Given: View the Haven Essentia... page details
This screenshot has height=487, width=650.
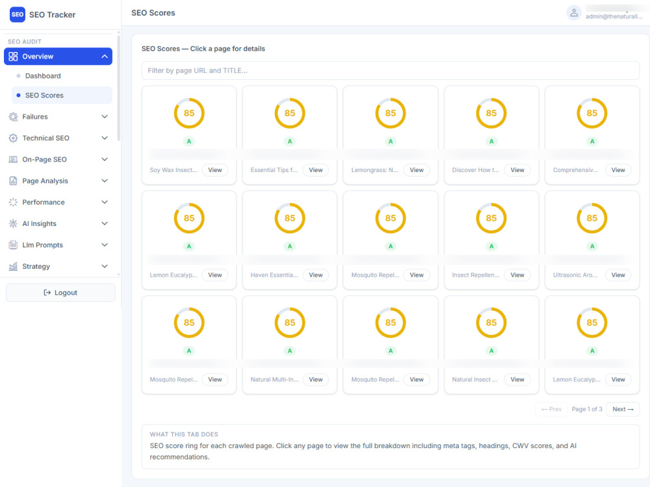Looking at the screenshot, I should point(315,275).
